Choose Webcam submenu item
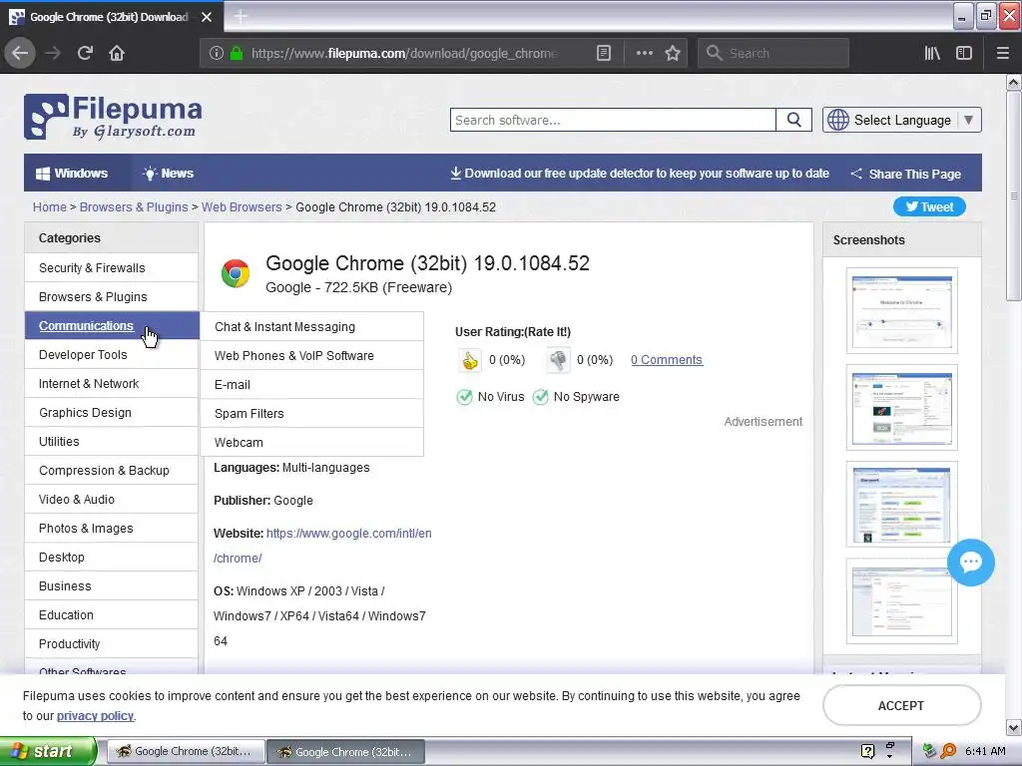 click(312, 442)
